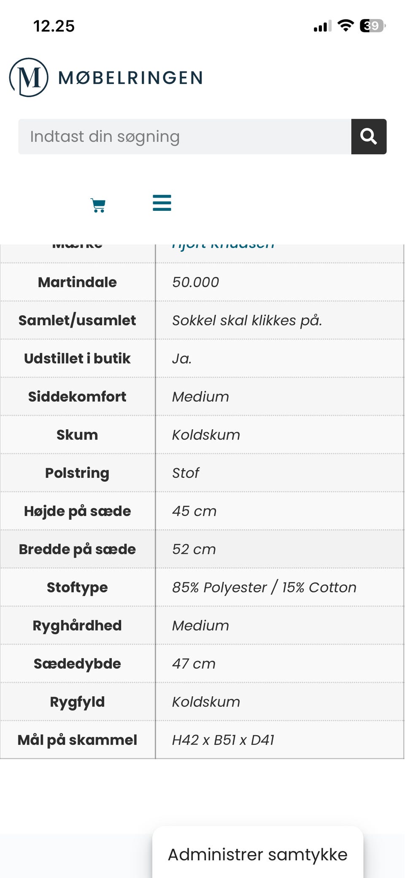Tap the MØBELRINGEN wordmark text
405x878 pixels.
(131, 78)
